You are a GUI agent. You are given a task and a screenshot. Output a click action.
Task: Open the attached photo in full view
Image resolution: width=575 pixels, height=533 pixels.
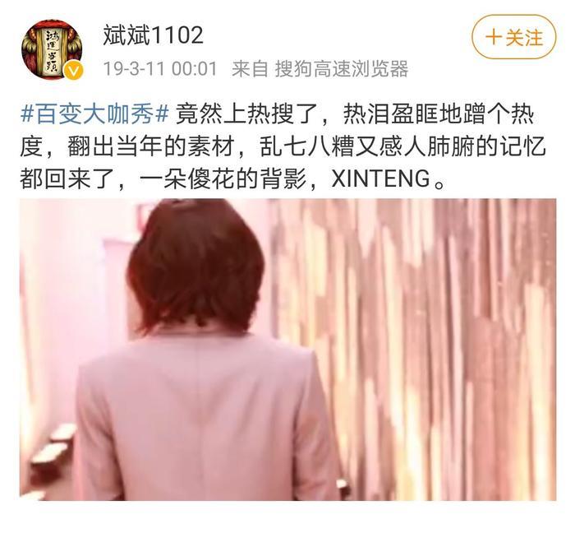(287, 350)
